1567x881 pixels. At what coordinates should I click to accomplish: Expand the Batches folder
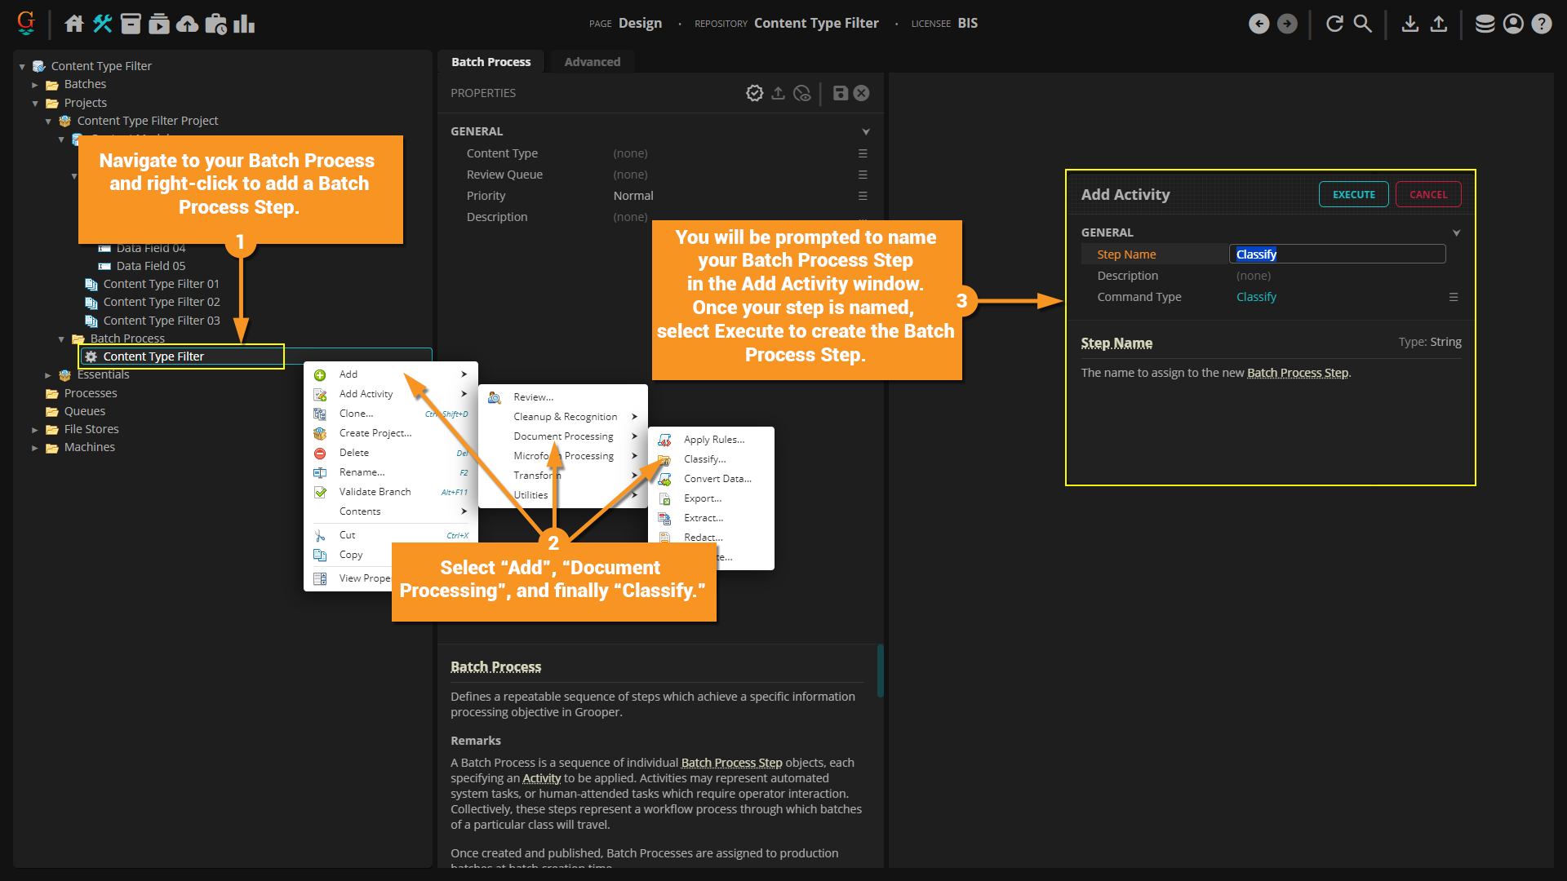tap(35, 85)
